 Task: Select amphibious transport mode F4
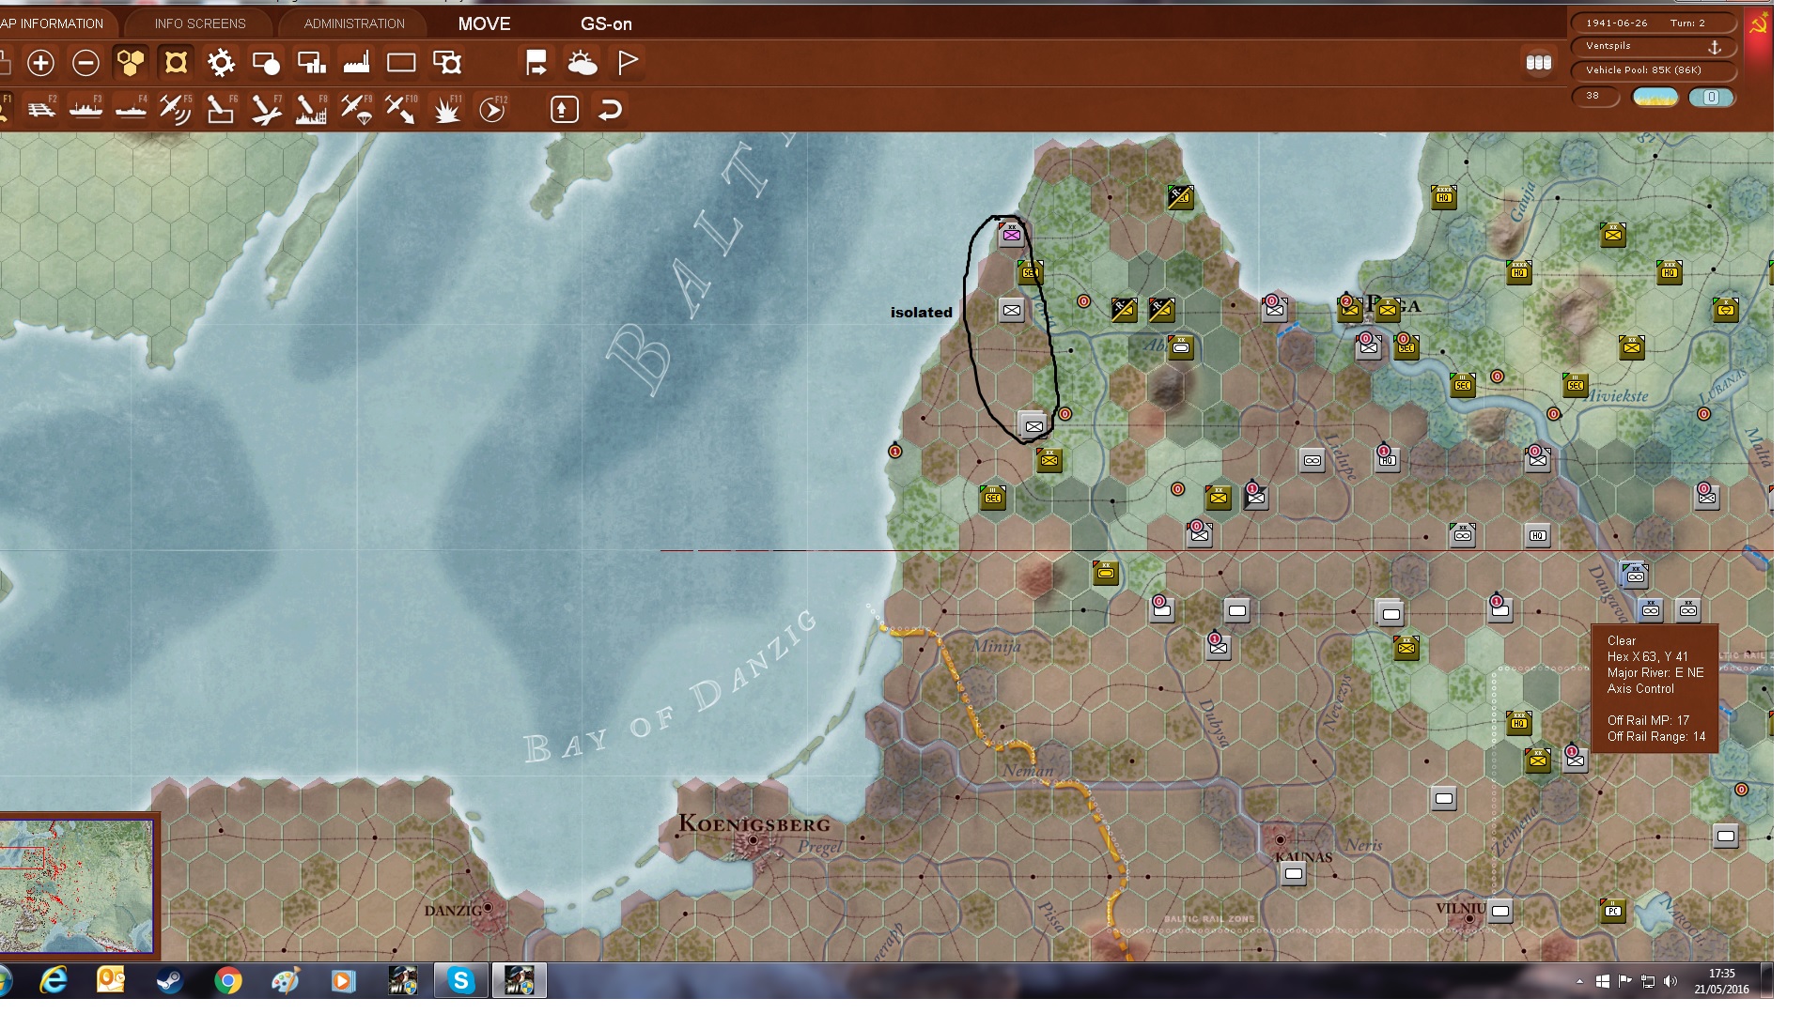(131, 109)
